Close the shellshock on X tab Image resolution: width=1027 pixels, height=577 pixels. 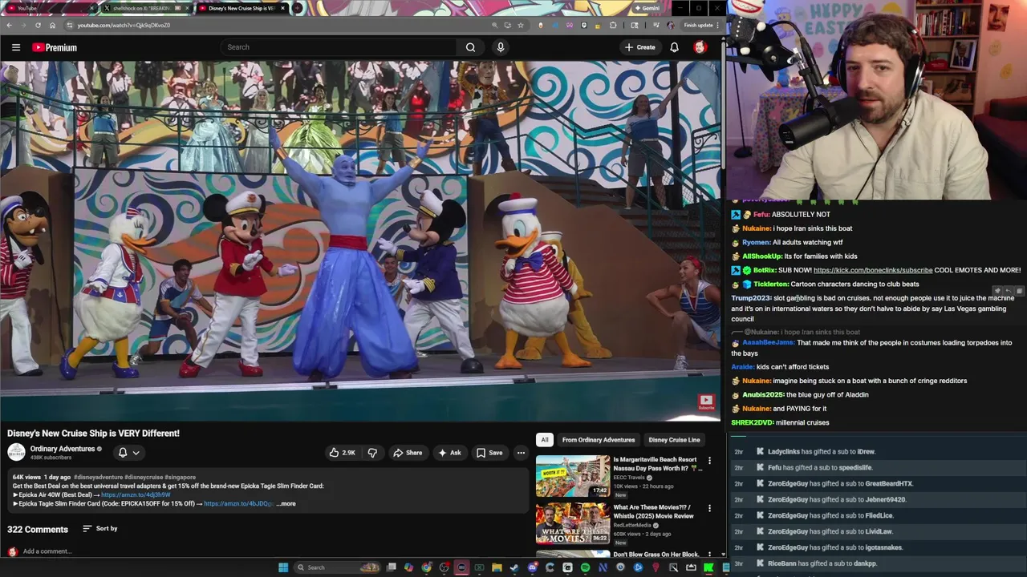(188, 8)
